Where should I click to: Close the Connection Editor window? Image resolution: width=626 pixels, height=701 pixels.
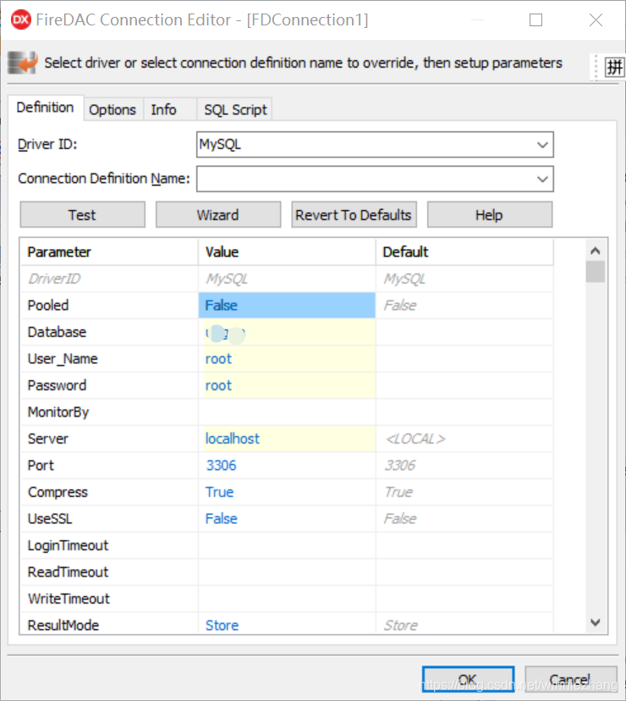tap(596, 20)
